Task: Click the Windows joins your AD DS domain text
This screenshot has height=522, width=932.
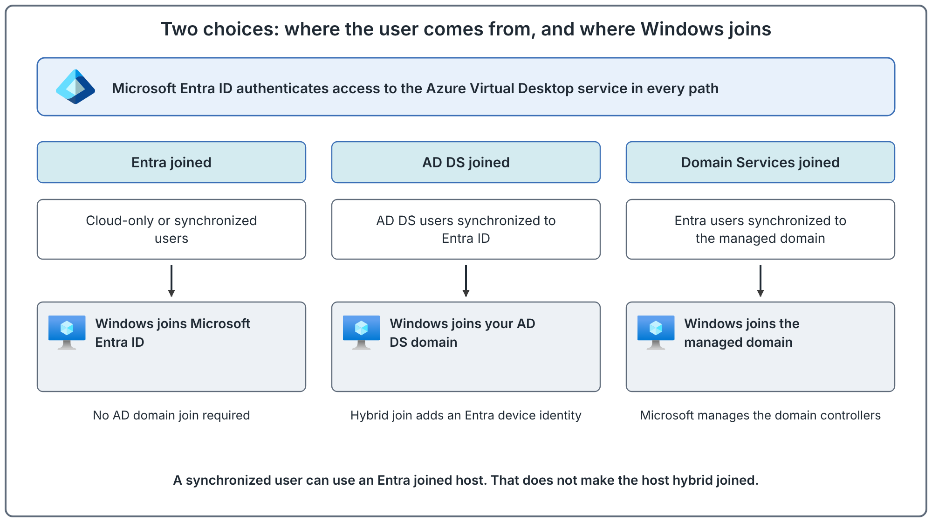Action: (462, 333)
